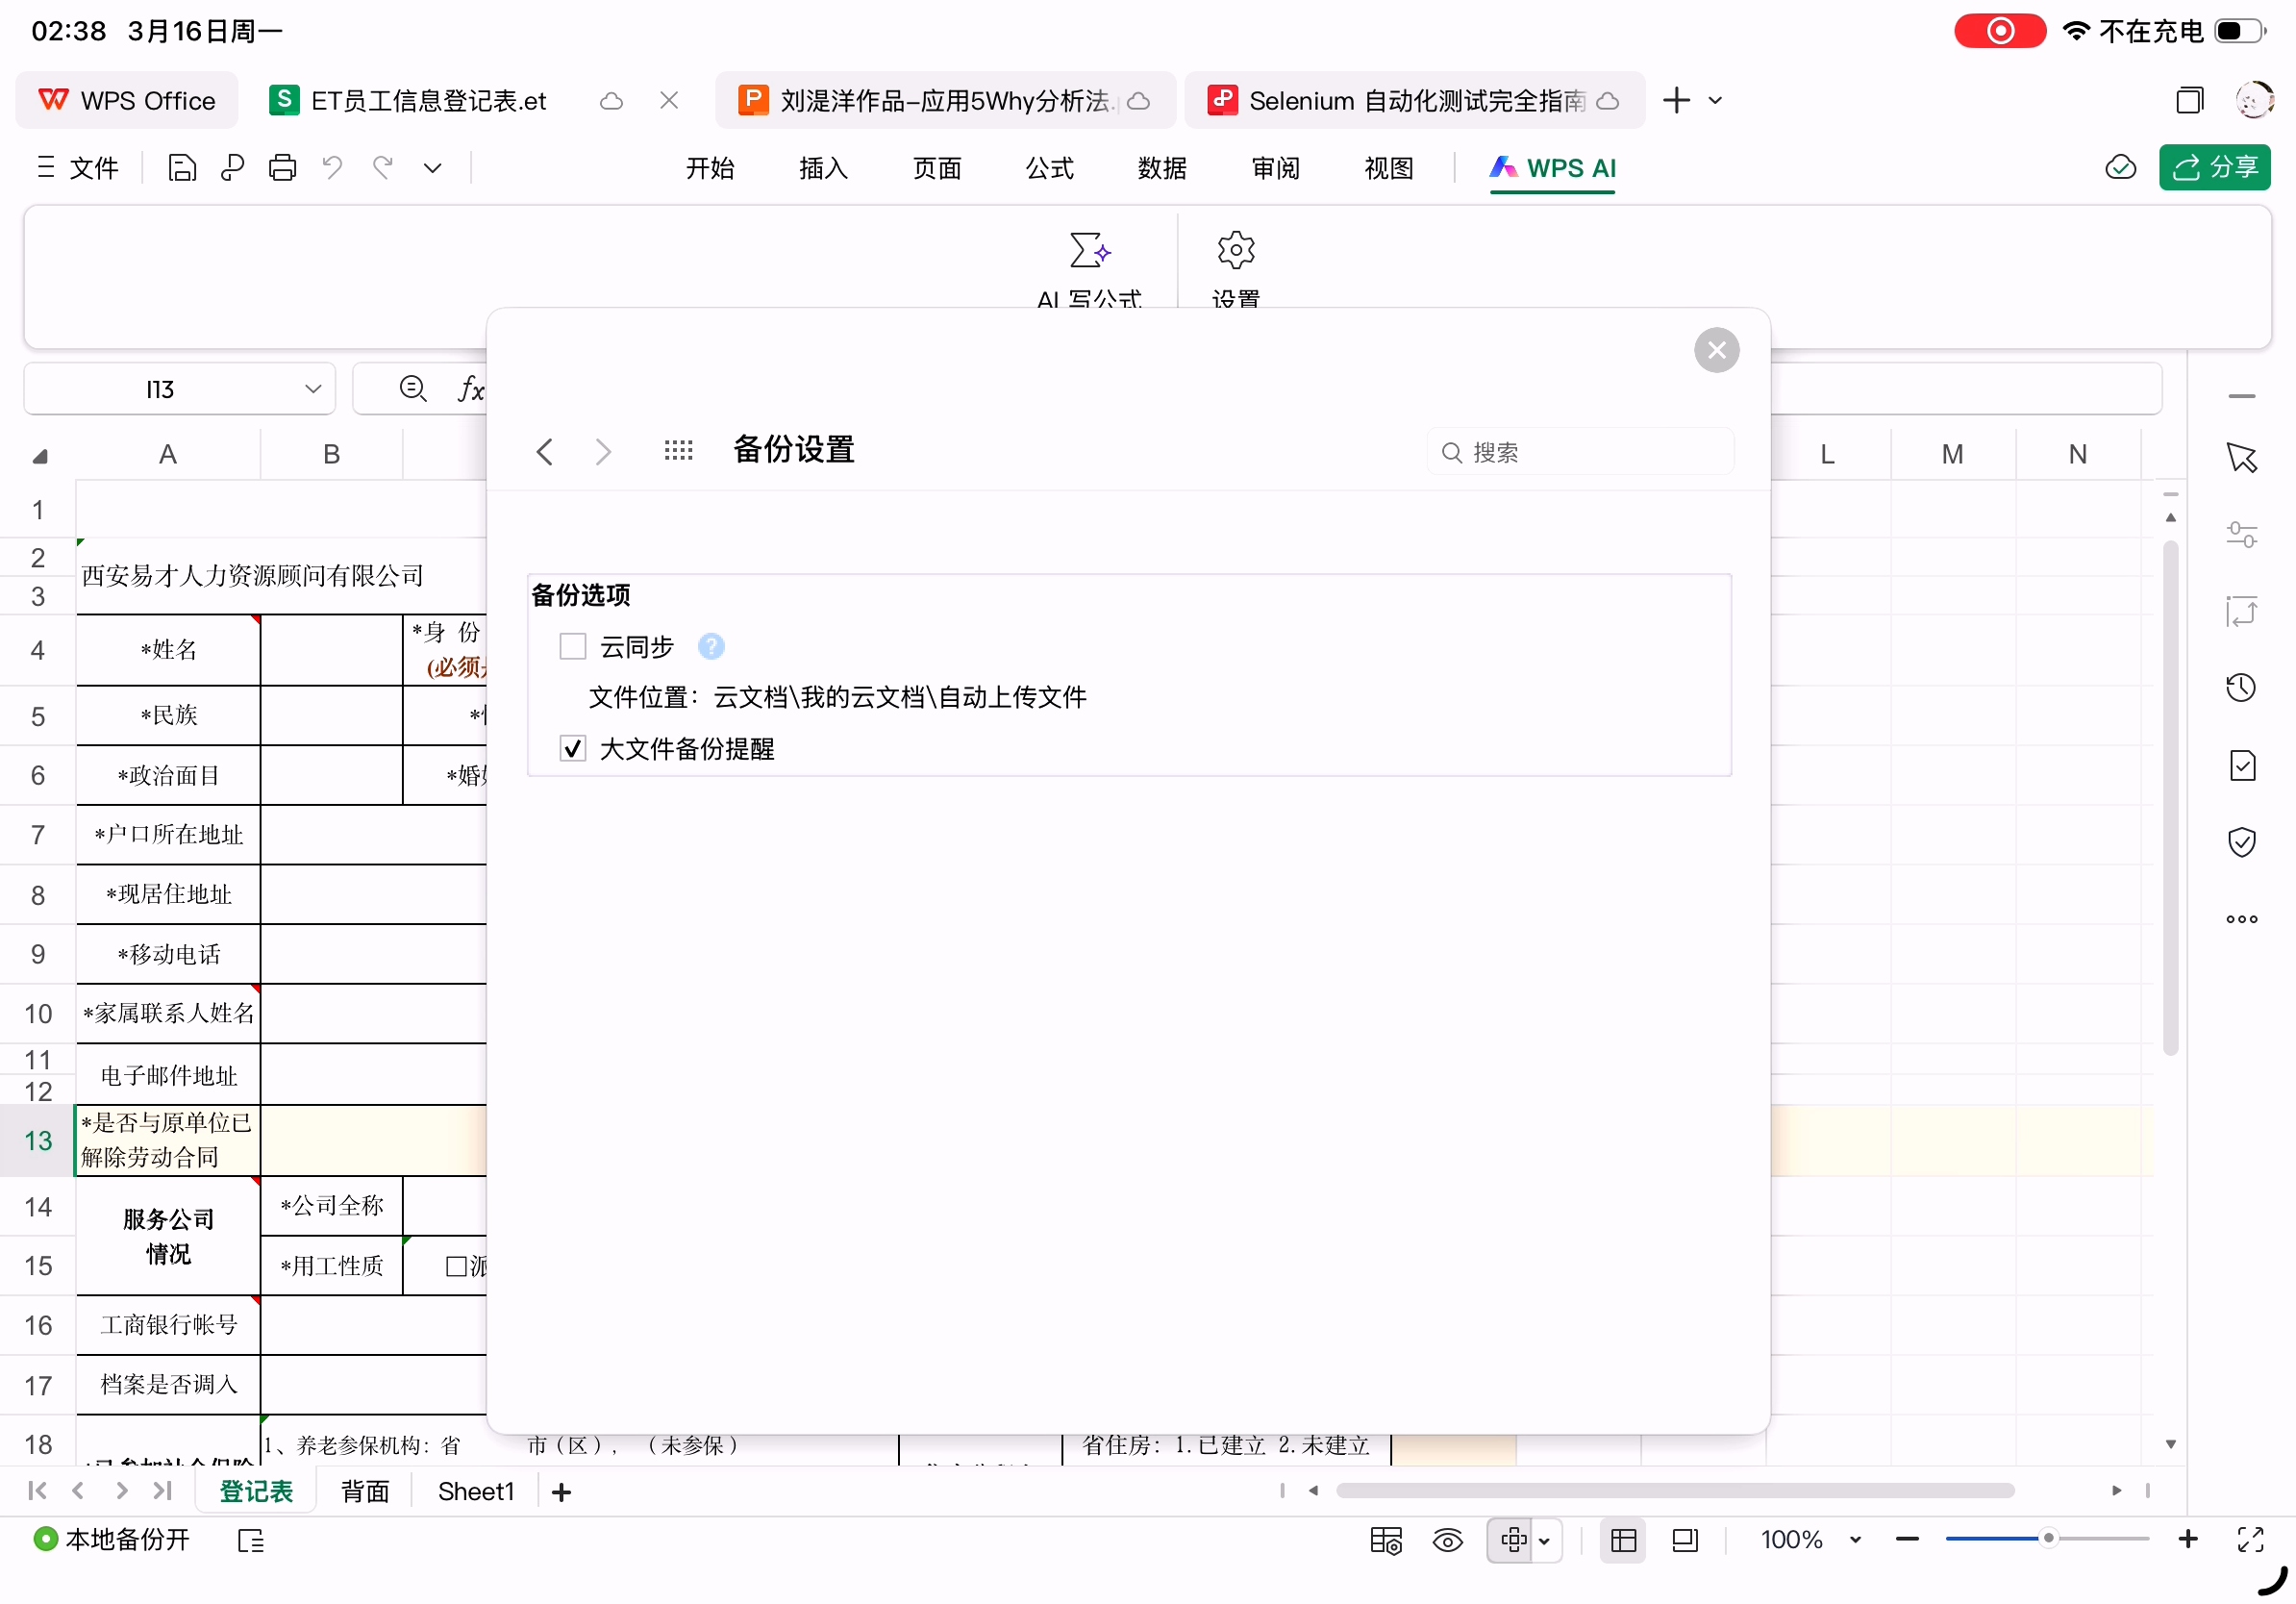Click the grid view icon beside 备份设置
This screenshot has height=1604, width=2296.
[x=678, y=451]
